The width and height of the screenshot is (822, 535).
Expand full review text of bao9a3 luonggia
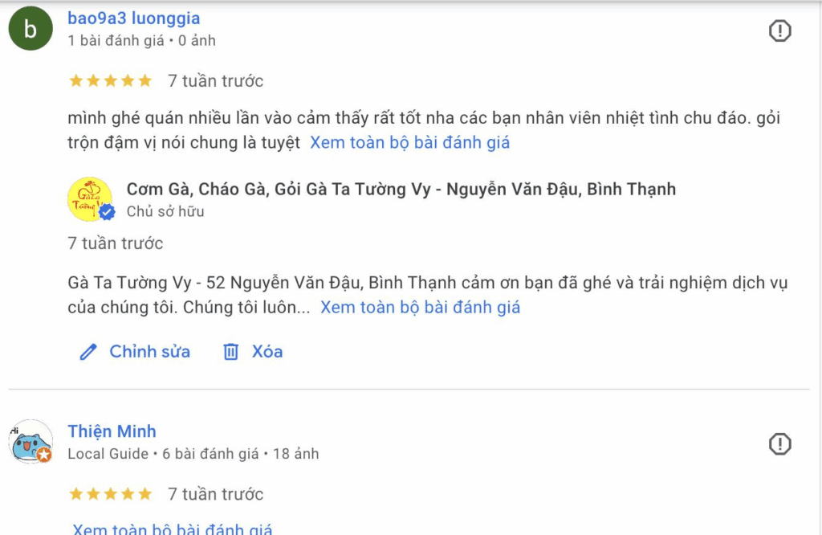tap(409, 143)
